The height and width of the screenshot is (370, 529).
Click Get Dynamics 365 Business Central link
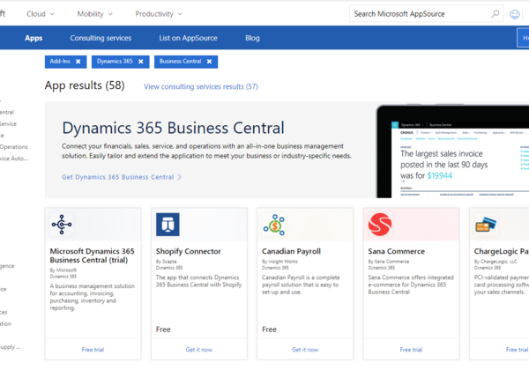(x=122, y=177)
